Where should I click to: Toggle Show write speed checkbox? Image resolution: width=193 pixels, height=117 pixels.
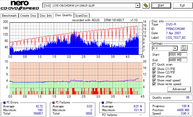point(154,84)
